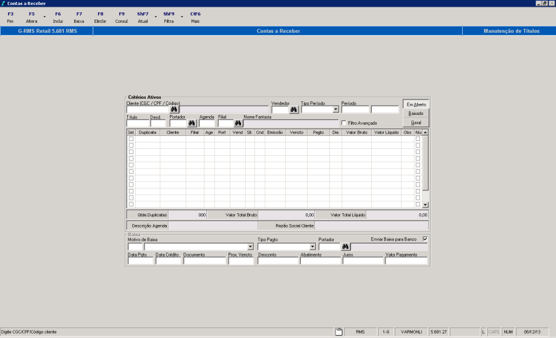Open Filial lookup binoculars icon
Viewport: 556px width, 338px height.
(x=238, y=123)
